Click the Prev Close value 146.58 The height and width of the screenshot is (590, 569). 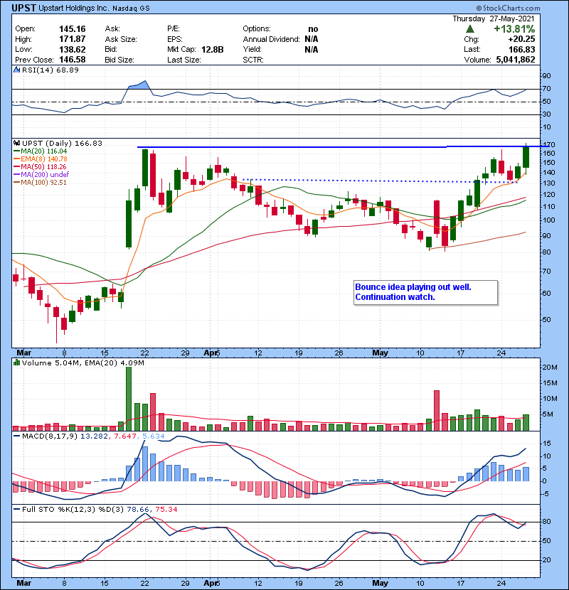(x=73, y=60)
